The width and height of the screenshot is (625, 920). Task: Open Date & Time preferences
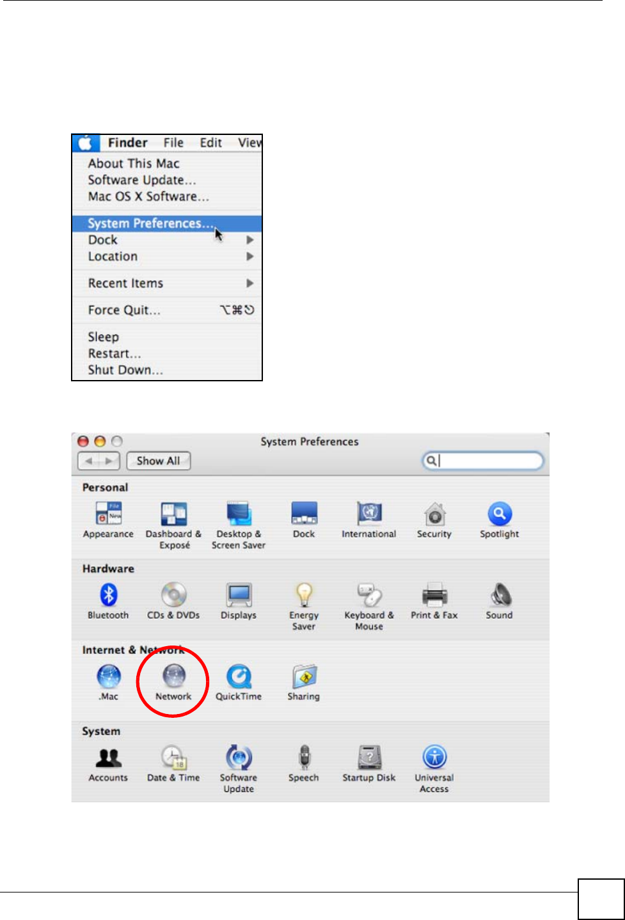tap(173, 764)
